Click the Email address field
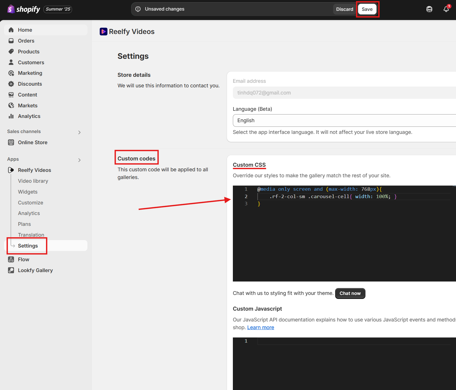This screenshot has width=456, height=390. (x=344, y=93)
